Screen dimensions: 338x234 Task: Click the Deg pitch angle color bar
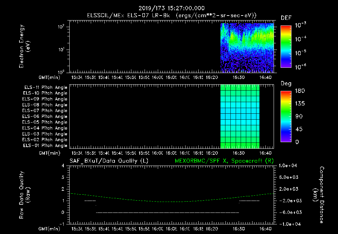pos(286,116)
